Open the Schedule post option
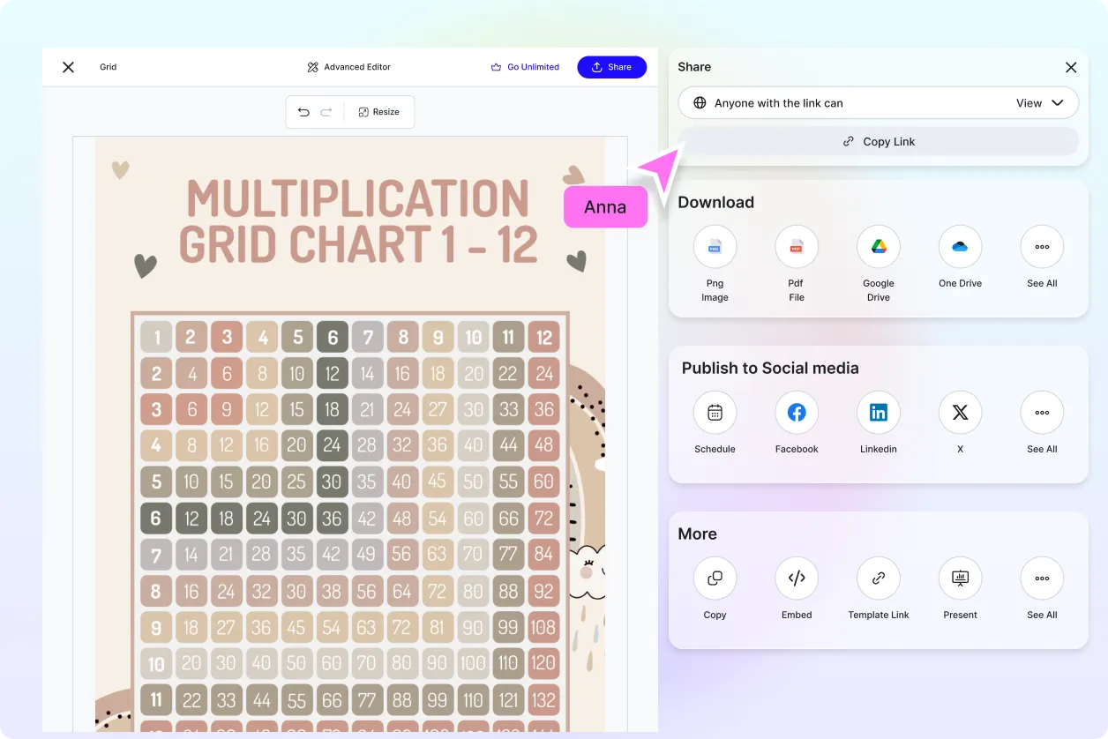Image resolution: width=1108 pixels, height=739 pixels. [x=715, y=413]
